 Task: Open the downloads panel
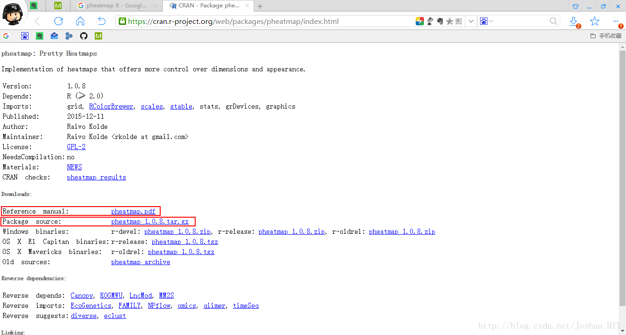coord(574,21)
